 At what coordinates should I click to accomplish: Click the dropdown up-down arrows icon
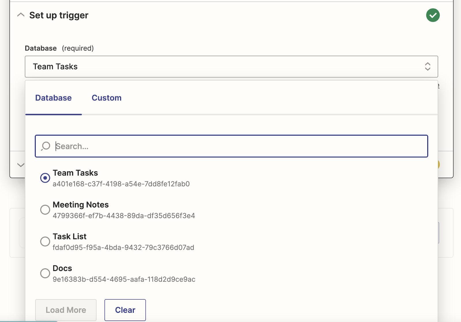point(428,67)
